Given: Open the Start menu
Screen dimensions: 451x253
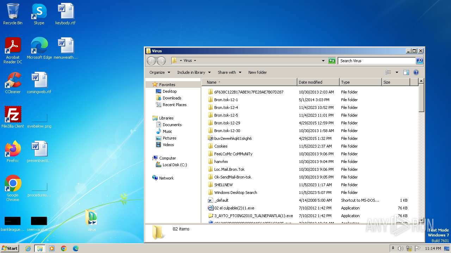Looking at the screenshot, I should [x=10, y=248].
